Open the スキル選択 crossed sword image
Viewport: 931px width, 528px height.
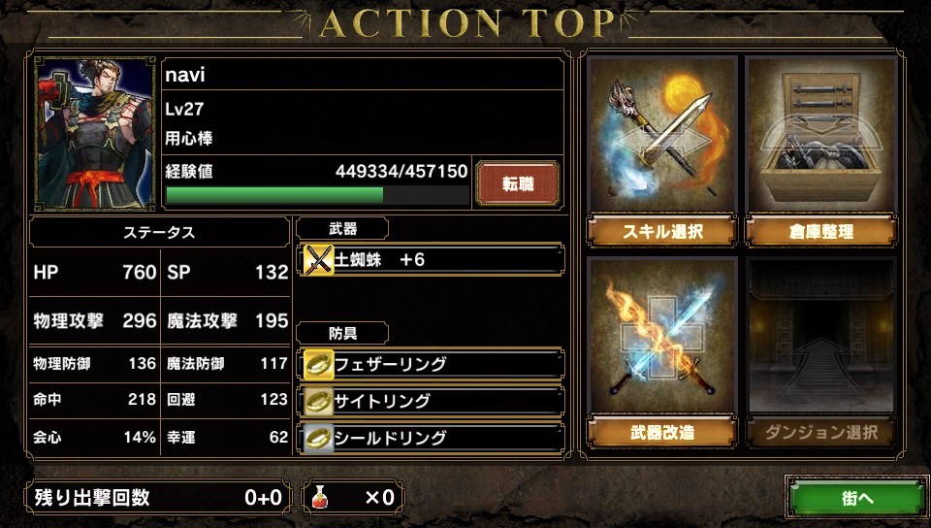tap(662, 134)
